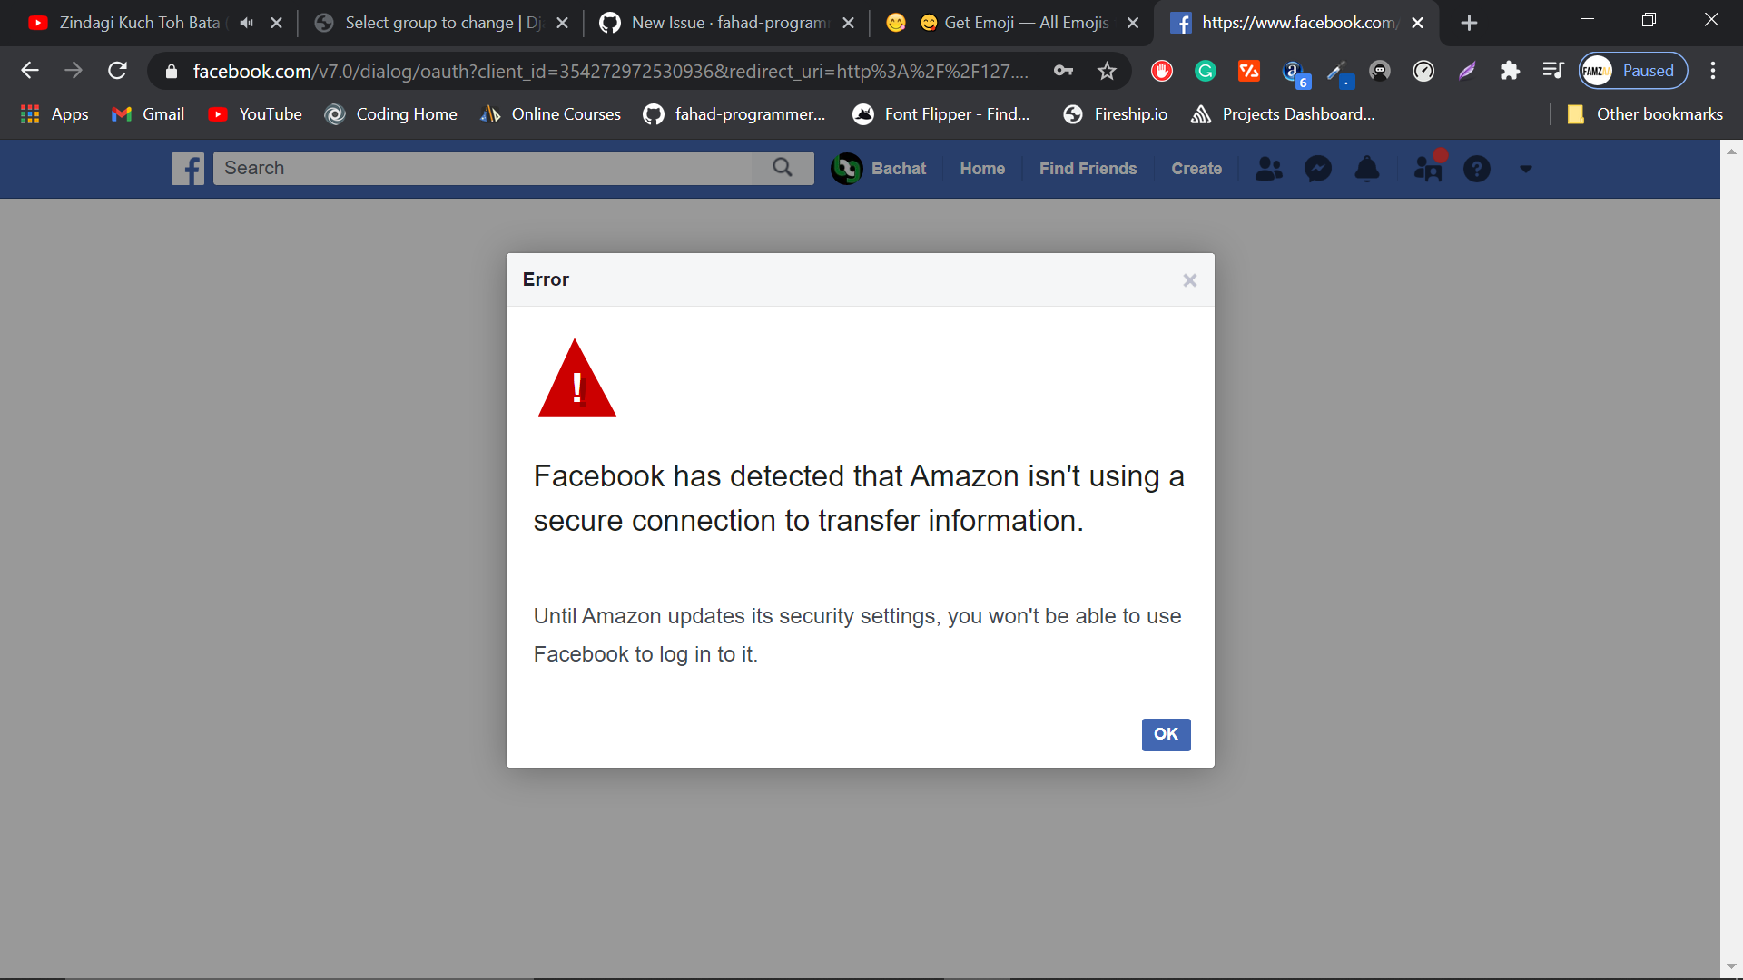Open the Grammarly extension icon
This screenshot has width=1743, height=980.
click(1206, 71)
